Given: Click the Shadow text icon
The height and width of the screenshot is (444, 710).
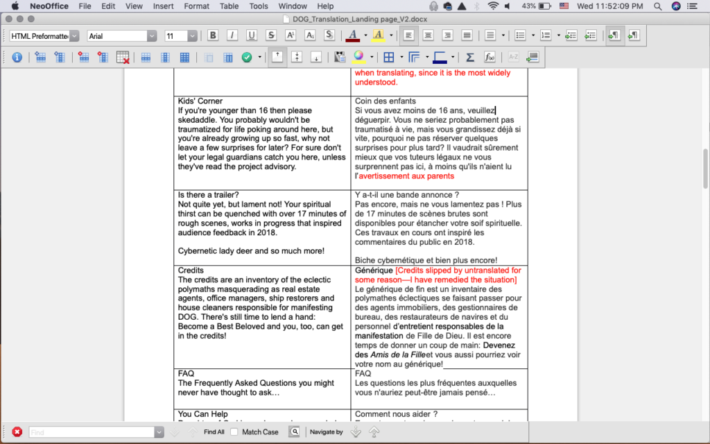Looking at the screenshot, I should click(329, 35).
